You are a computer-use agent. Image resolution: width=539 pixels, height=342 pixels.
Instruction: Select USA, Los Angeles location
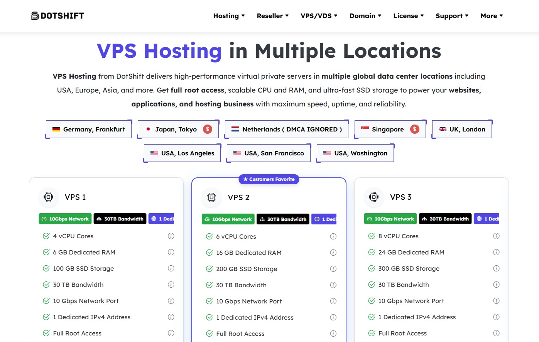(182, 153)
